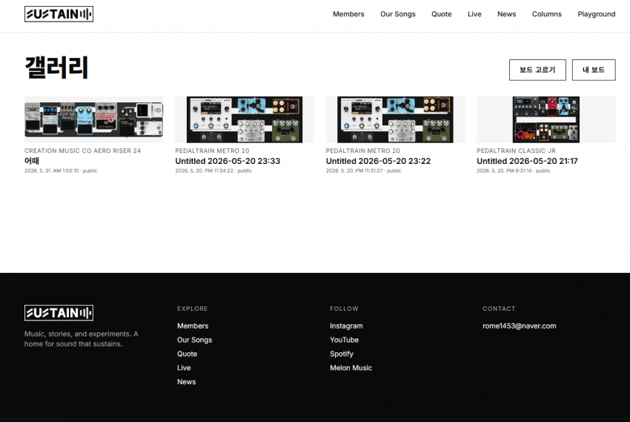Click the 보드 고르기 button
This screenshot has width=630, height=422.
[537, 70]
